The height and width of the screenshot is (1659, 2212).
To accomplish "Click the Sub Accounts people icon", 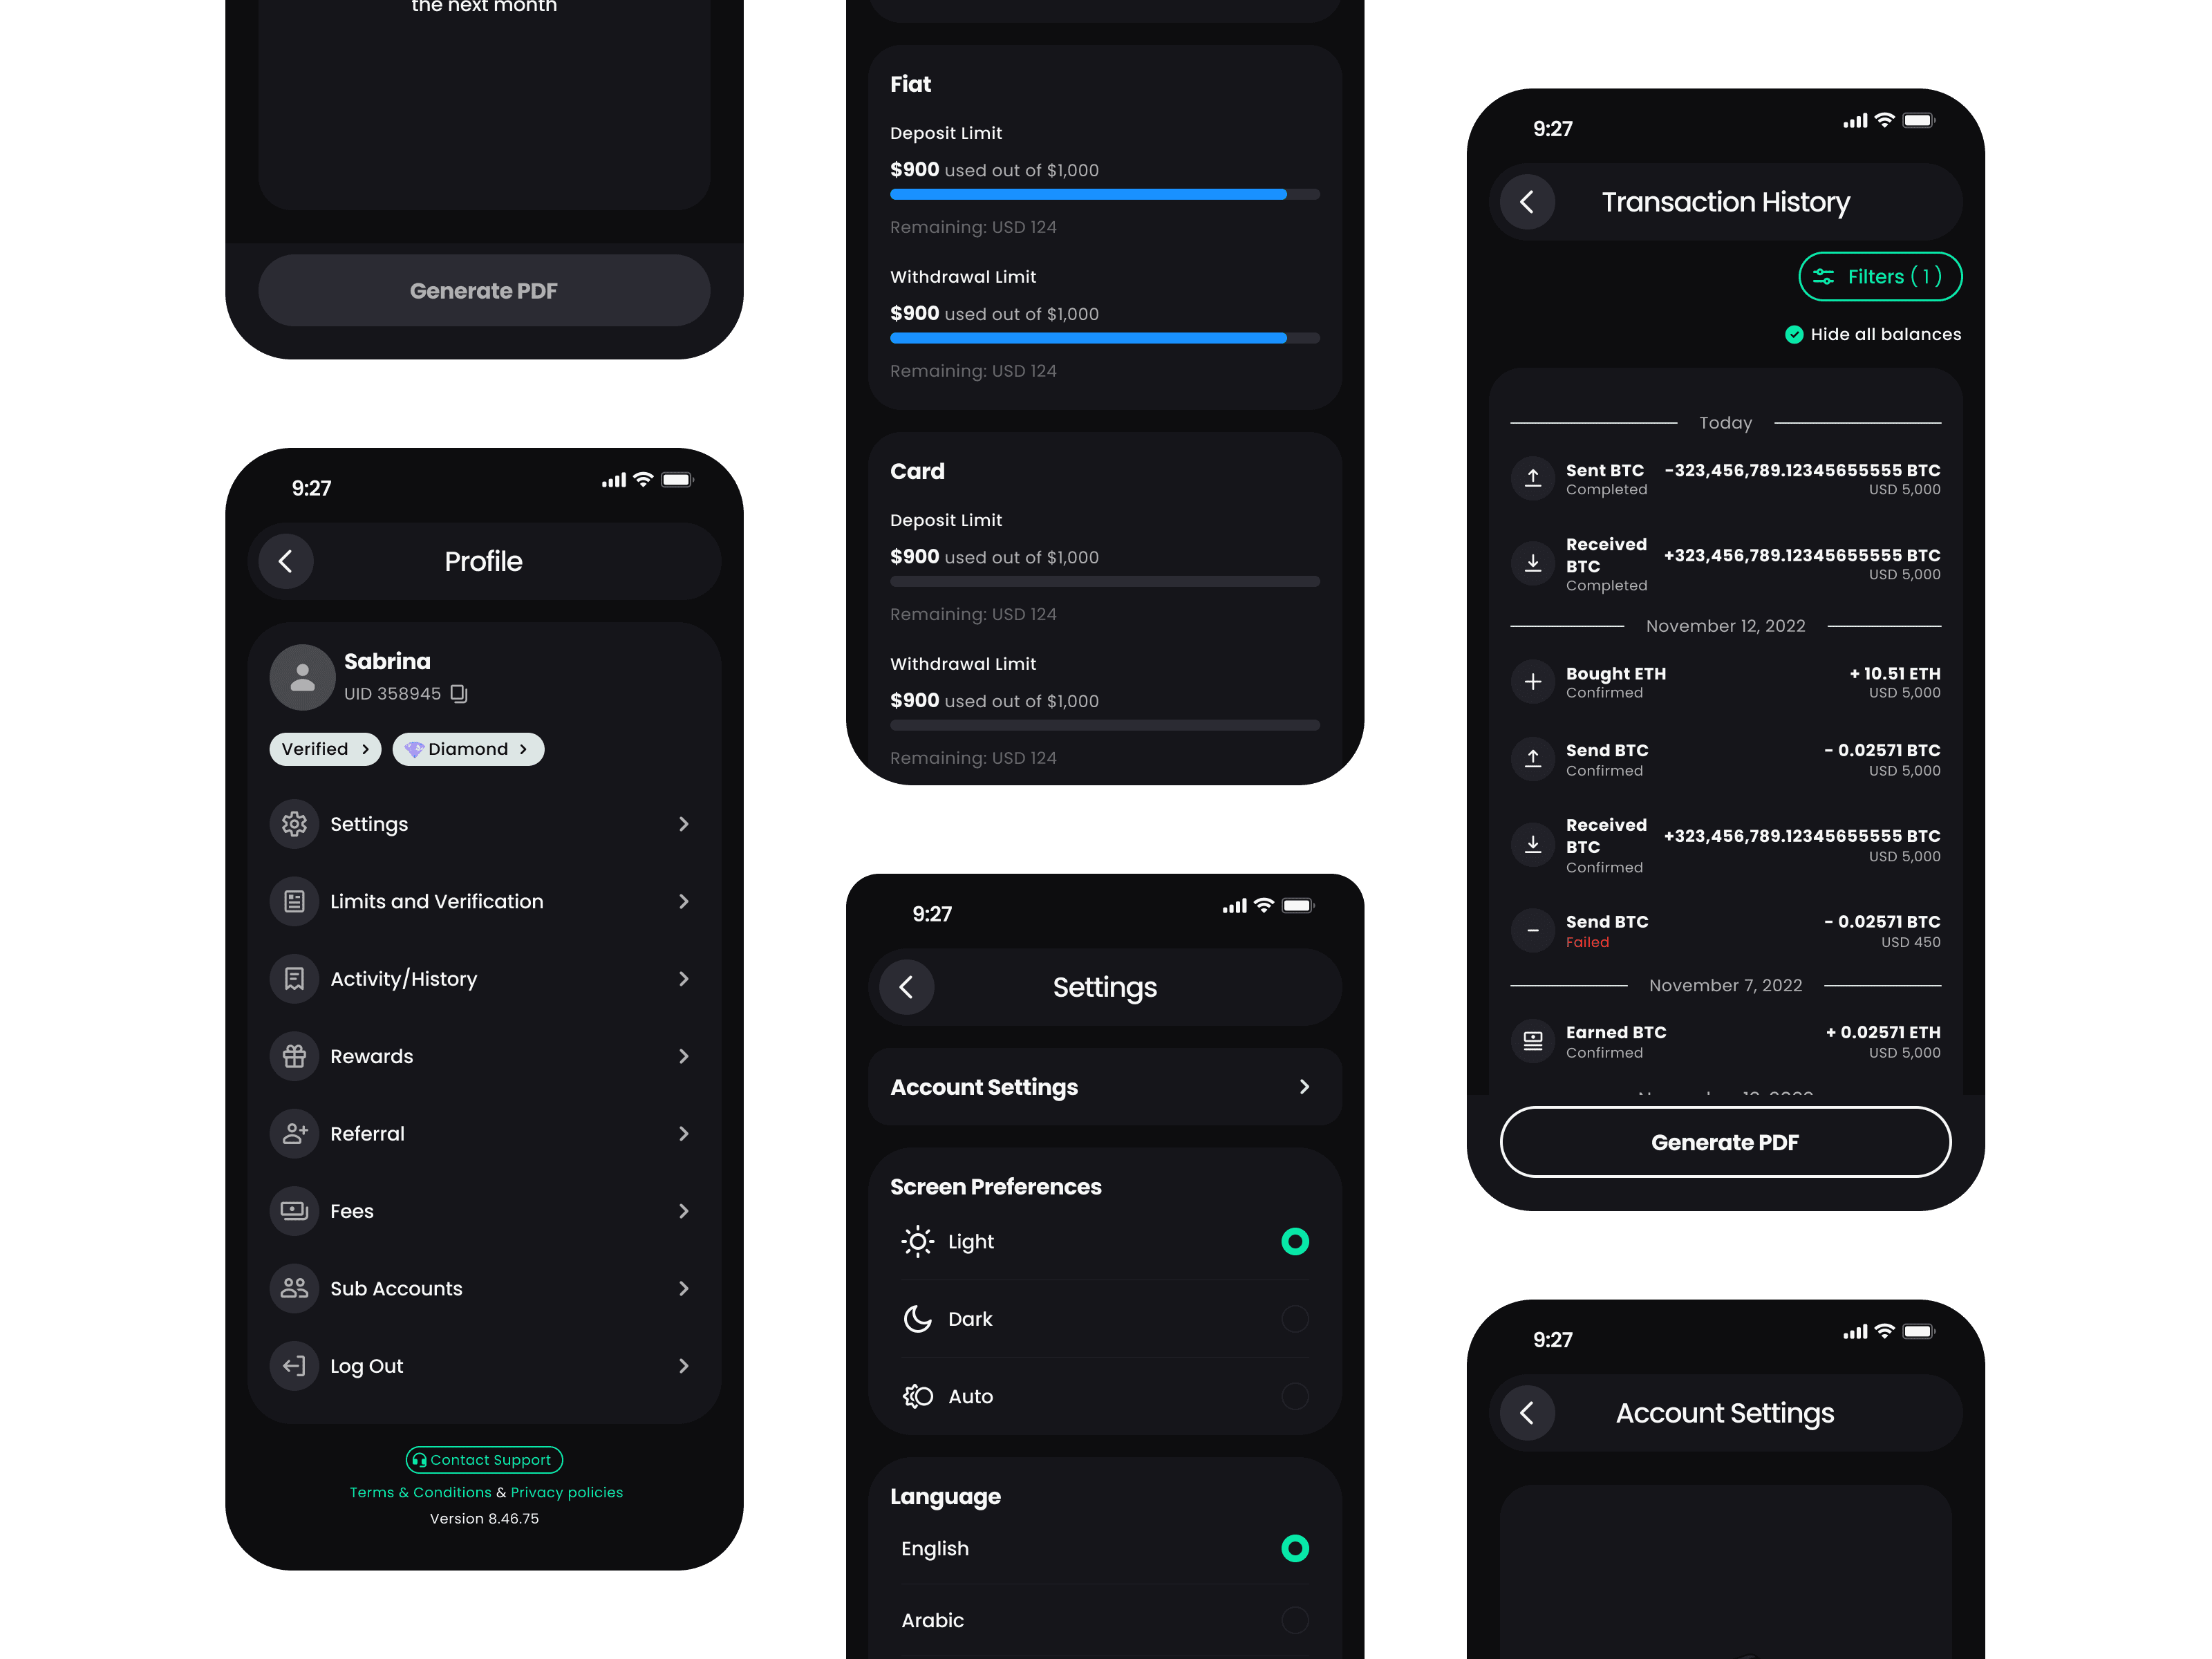I will 294,1288.
